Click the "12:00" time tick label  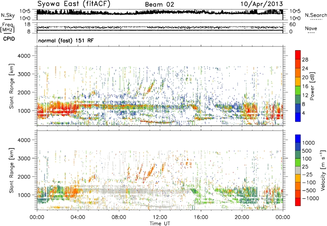160,217
